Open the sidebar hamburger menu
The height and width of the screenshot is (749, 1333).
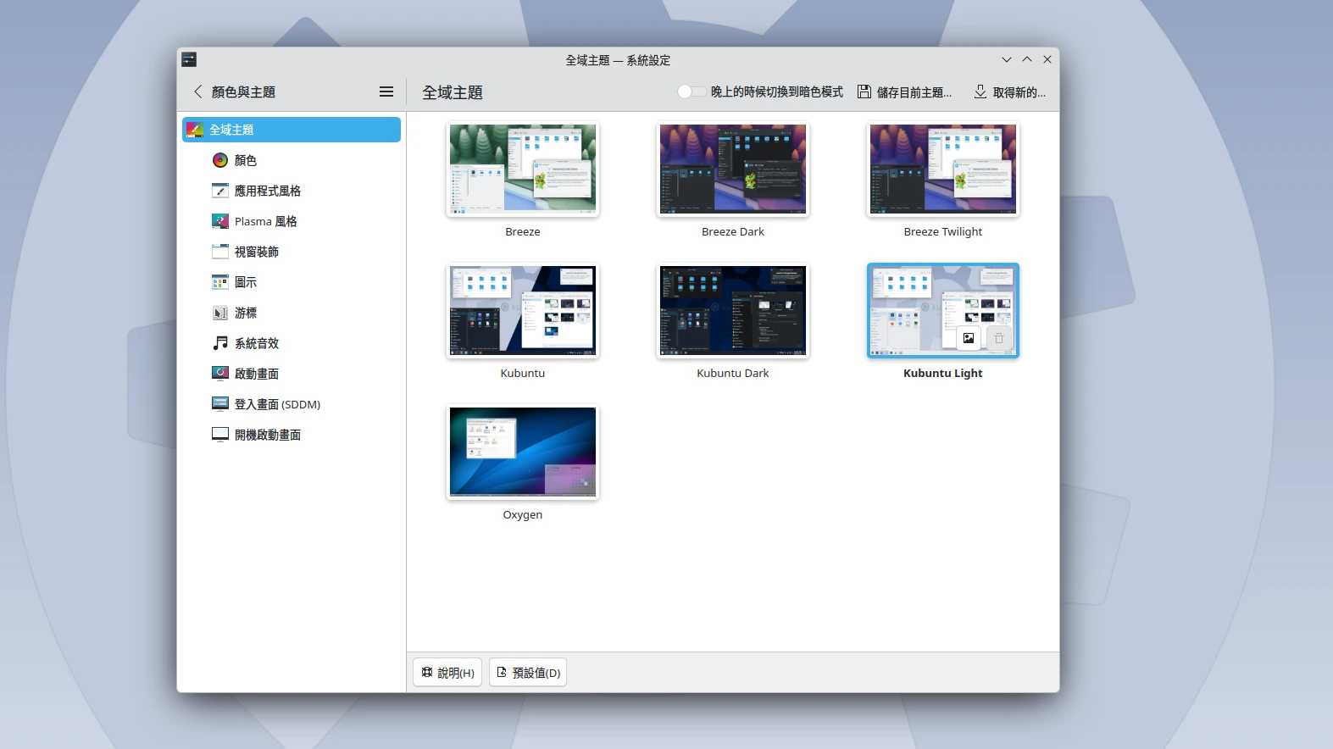pos(386,92)
